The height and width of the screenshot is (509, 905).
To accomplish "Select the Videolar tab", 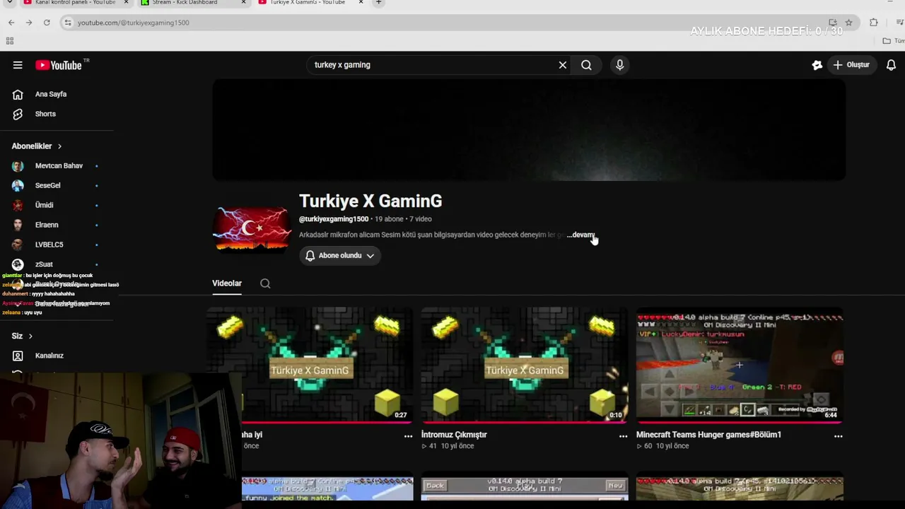I will point(227,283).
